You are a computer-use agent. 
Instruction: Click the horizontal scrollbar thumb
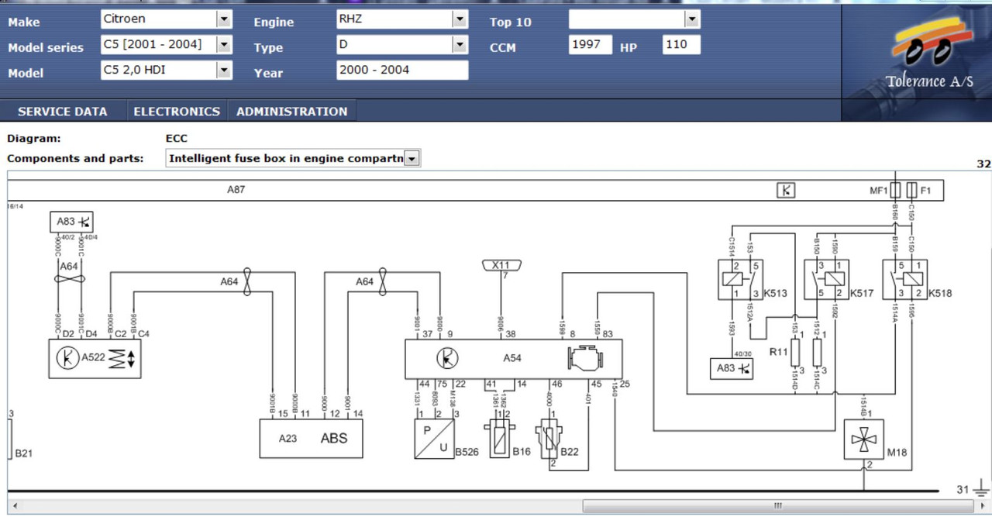pos(777,506)
